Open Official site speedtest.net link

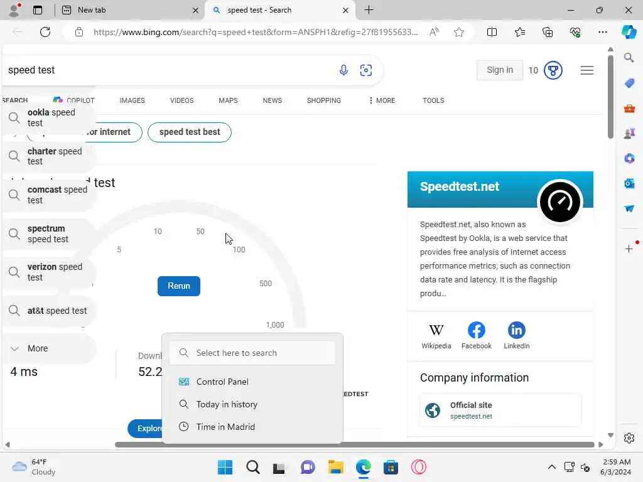click(x=500, y=410)
